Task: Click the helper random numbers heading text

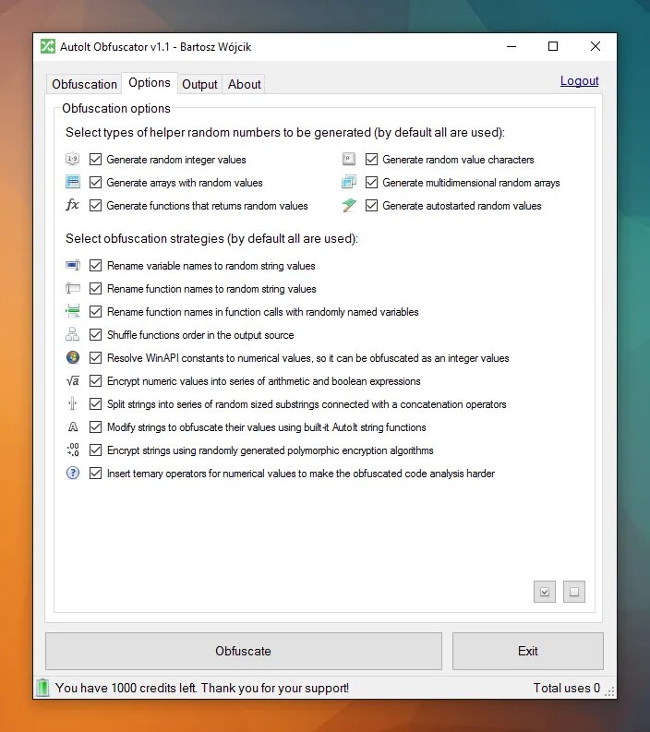Action: pos(285,133)
